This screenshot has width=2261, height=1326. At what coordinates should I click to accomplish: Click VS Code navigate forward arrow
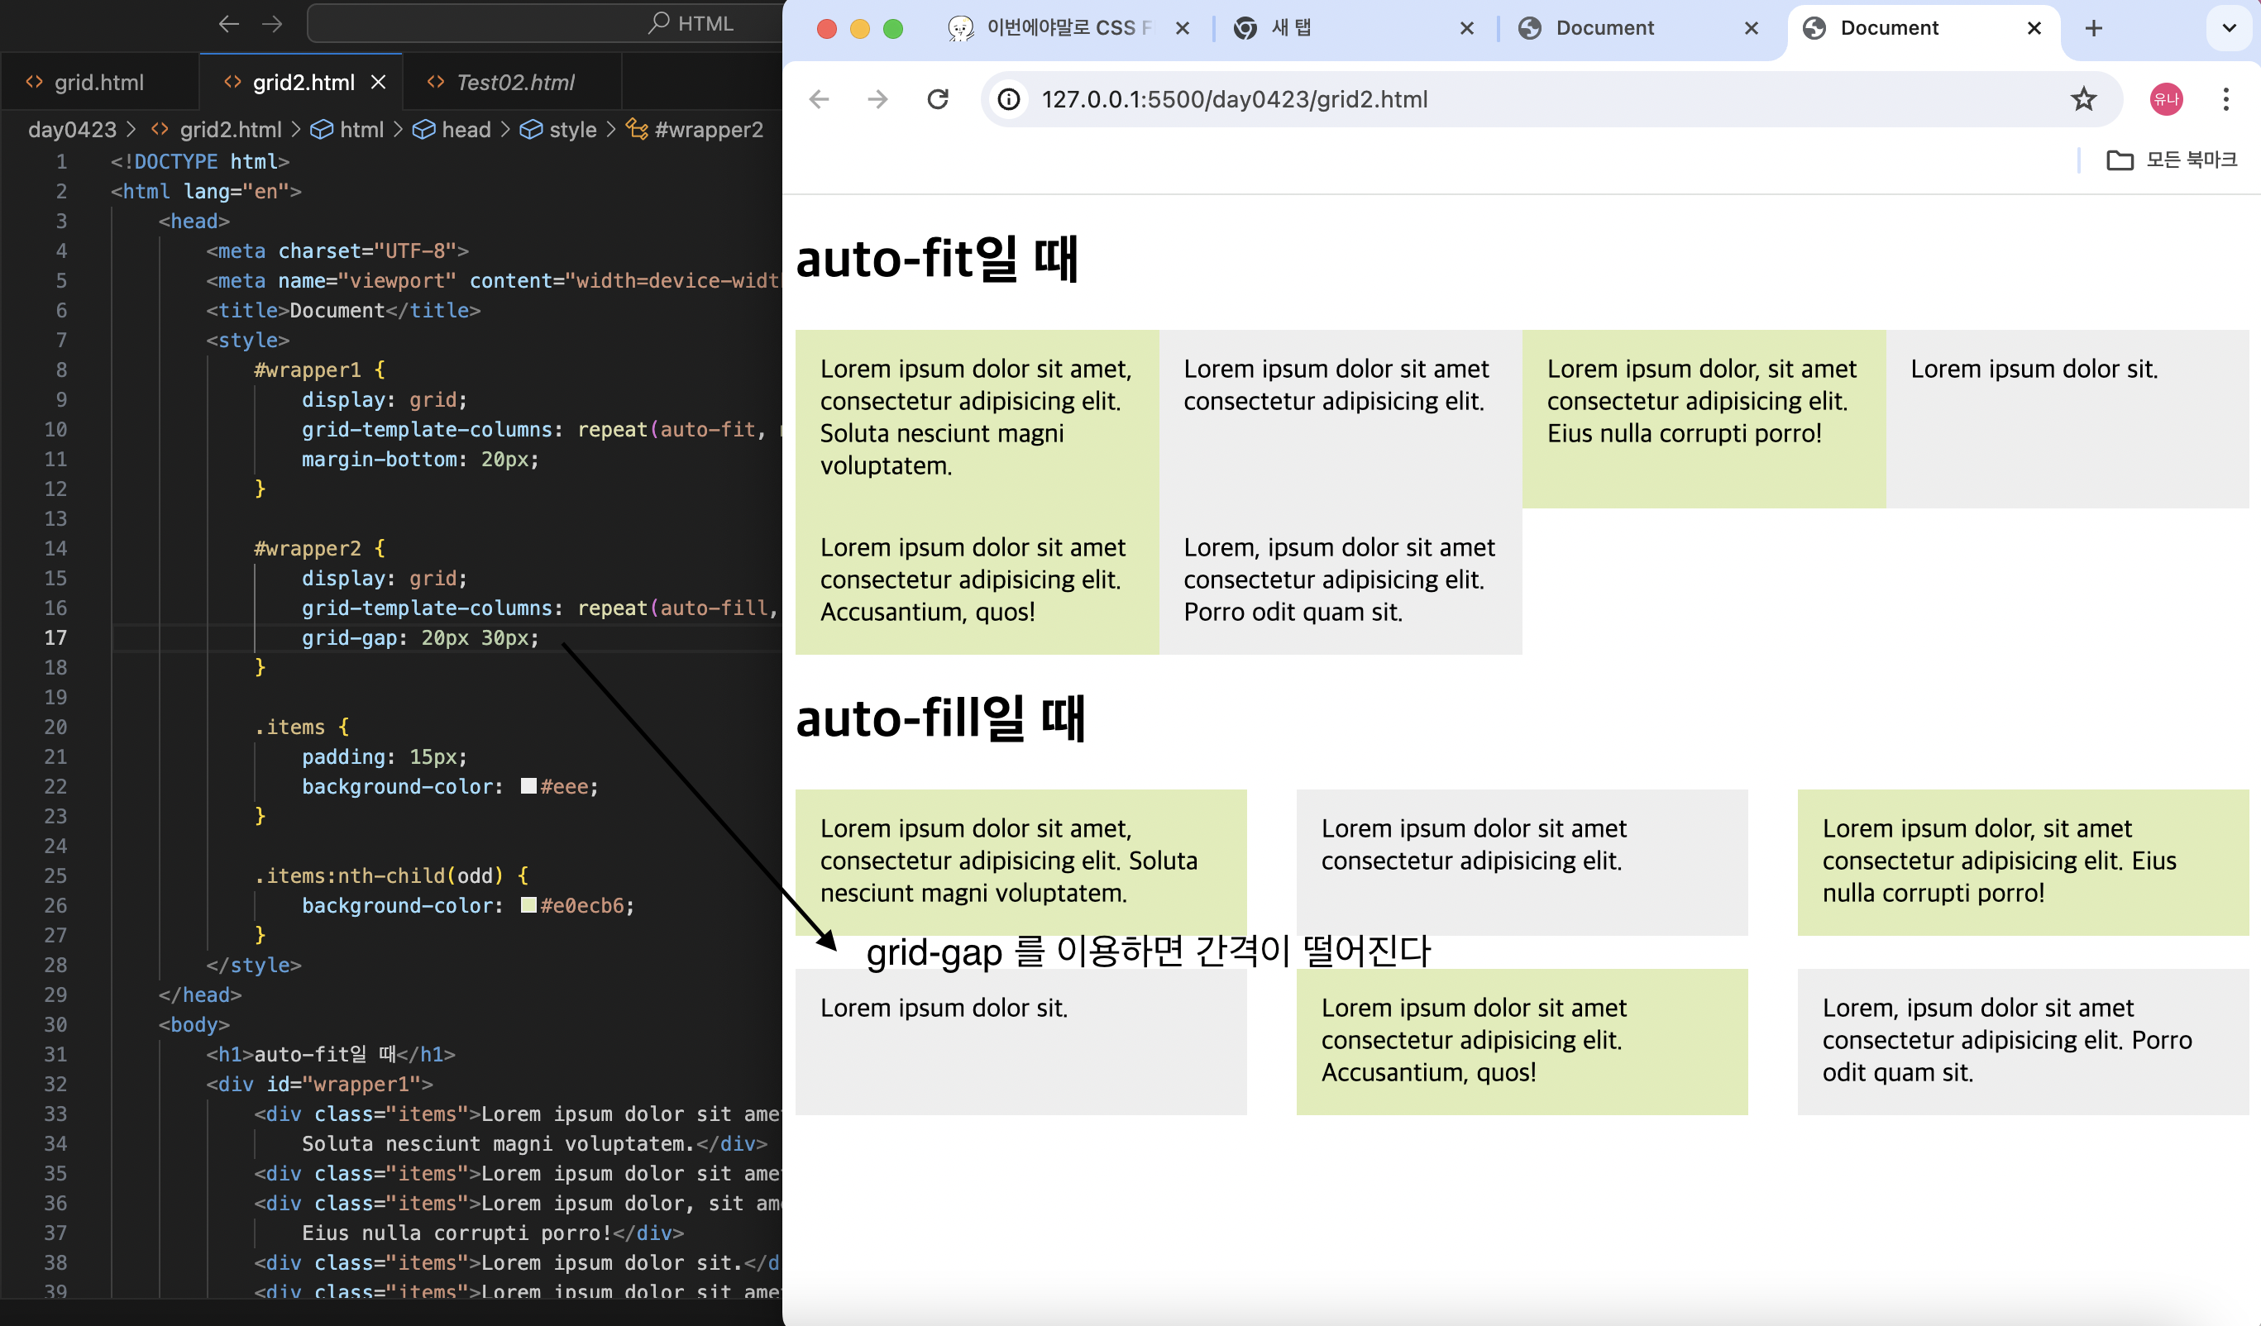272,23
